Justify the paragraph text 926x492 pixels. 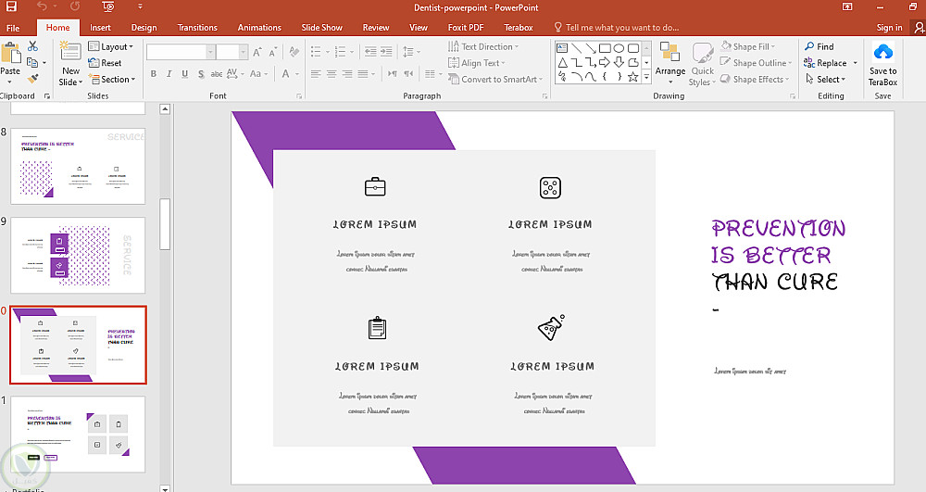(362, 74)
